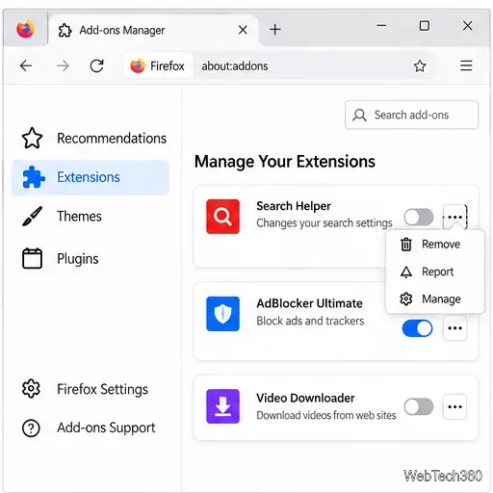Screen dimensions: 493x493
Task: Click the Firefox identity badge in address bar
Action: pos(157,65)
